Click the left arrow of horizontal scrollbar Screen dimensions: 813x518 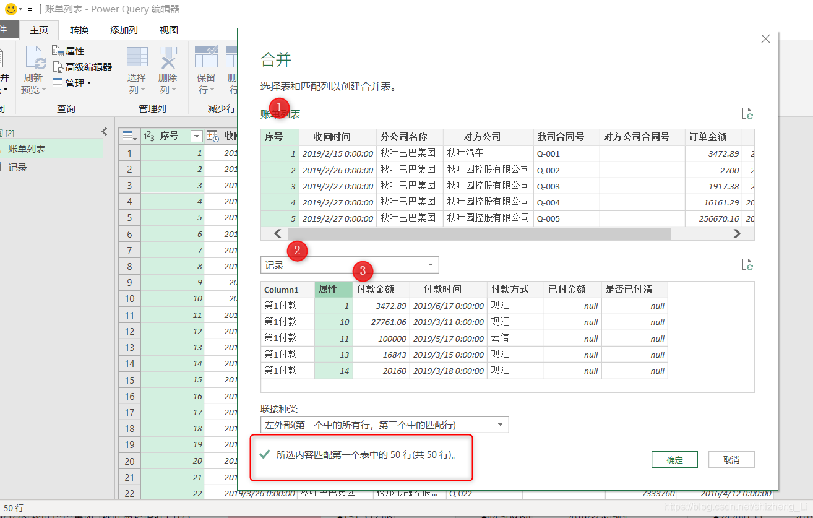(x=277, y=233)
